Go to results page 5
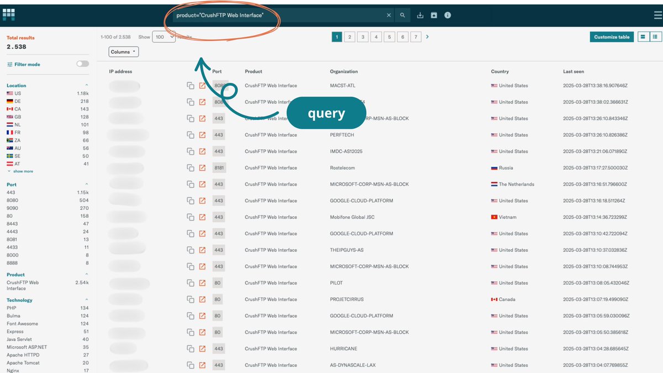Screen dimensions: 663x373 390,37
